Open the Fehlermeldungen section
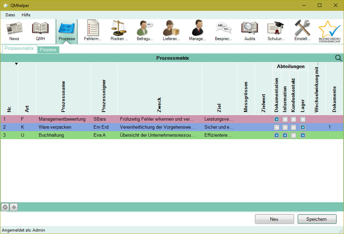 click(x=92, y=31)
